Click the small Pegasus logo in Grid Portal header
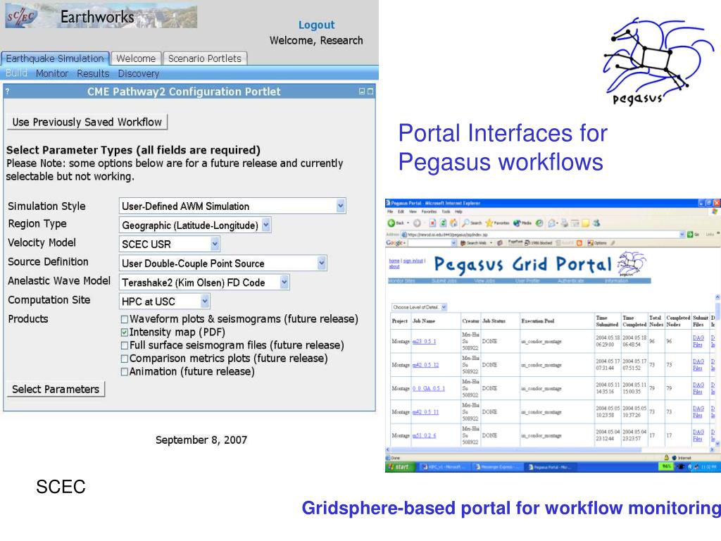721x541 pixels. pos(632,263)
